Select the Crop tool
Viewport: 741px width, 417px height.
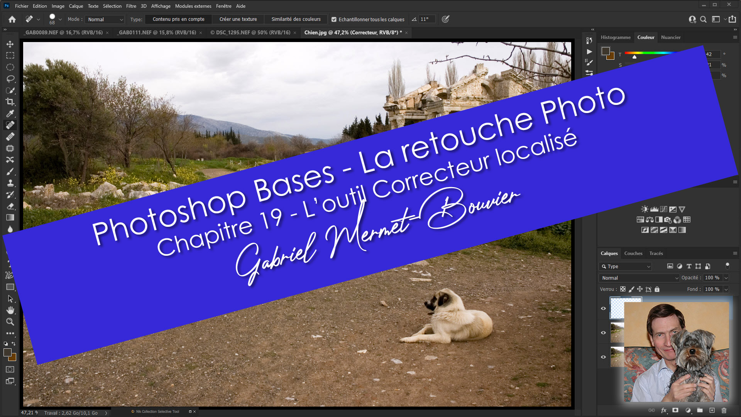point(10,102)
